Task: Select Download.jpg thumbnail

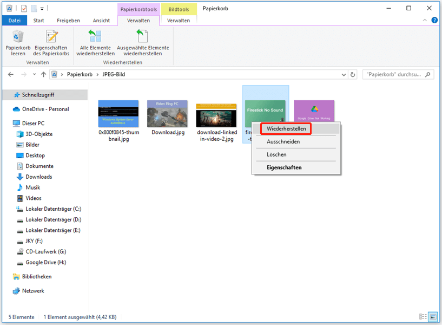Action: (168, 118)
